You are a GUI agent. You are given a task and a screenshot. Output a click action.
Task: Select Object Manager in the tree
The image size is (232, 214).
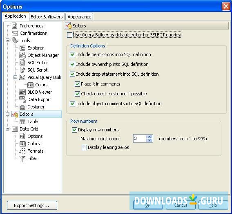click(43, 55)
